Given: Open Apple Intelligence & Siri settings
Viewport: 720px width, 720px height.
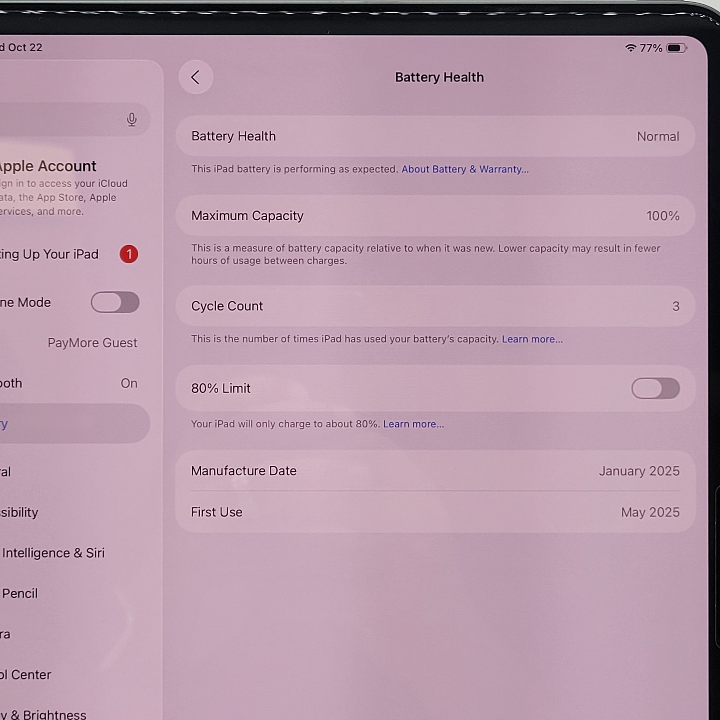Looking at the screenshot, I should [53, 553].
